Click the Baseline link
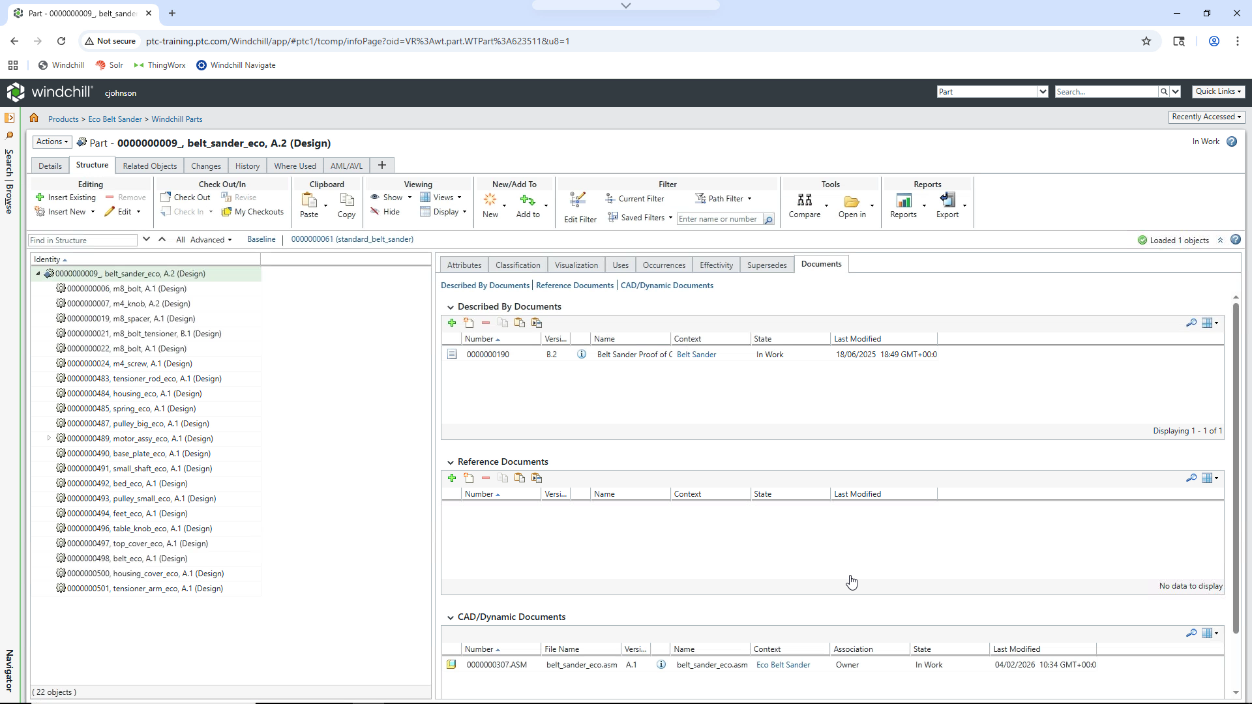Screen dimensions: 1252x704 tap(261, 240)
